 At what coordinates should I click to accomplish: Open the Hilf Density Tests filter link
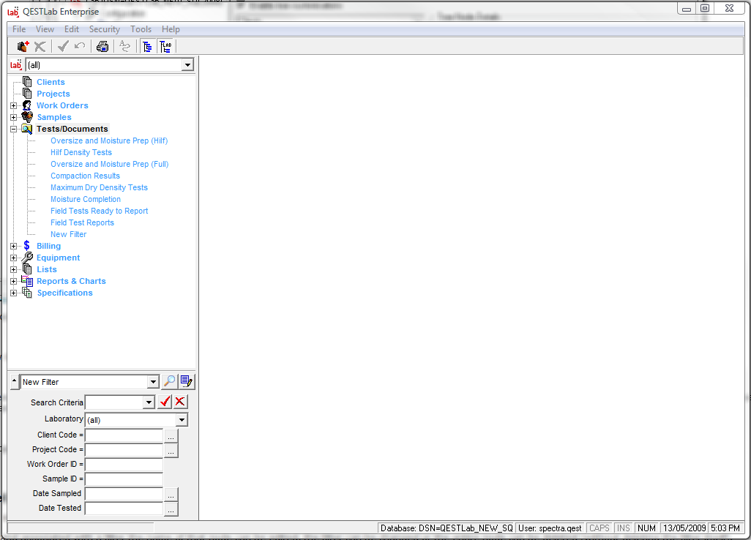(81, 152)
